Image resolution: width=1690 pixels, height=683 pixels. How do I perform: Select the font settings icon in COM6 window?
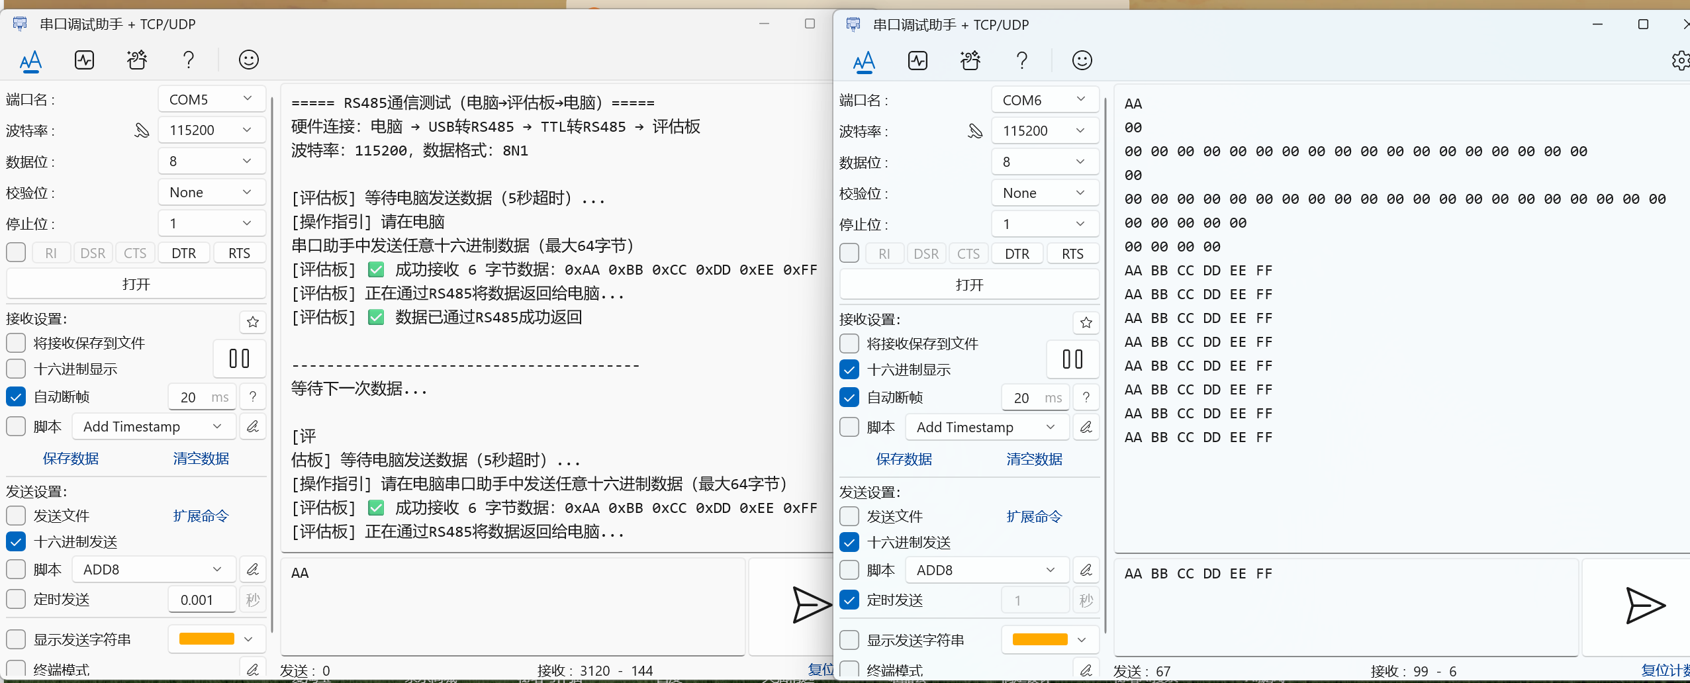pyautogui.click(x=864, y=61)
